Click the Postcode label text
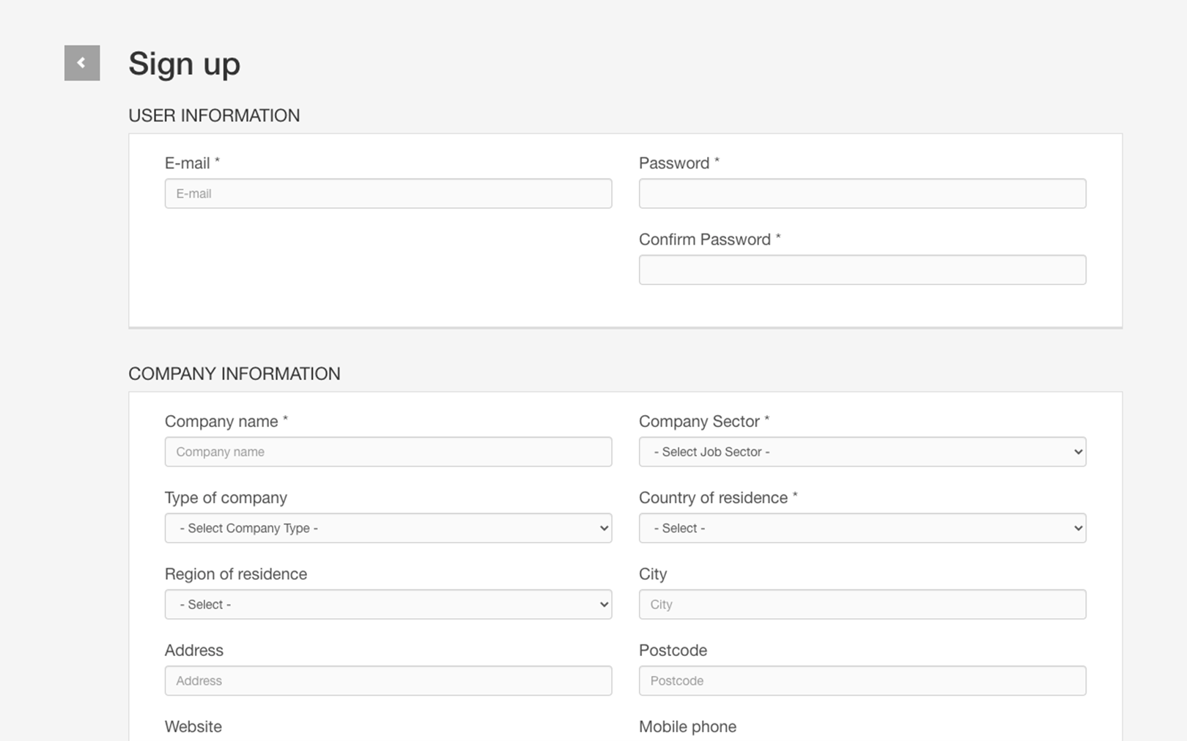The height and width of the screenshot is (741, 1187). [673, 650]
